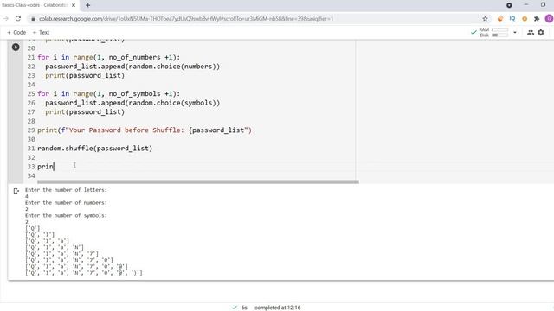Click the screen recorder icon in title bar
The width and height of the screenshot is (554, 311).
tap(509, 5)
